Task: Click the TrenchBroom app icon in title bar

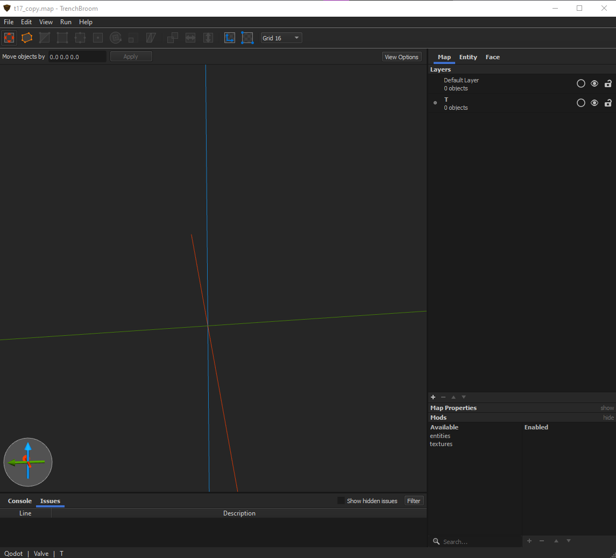Action: pyautogui.click(x=6, y=8)
